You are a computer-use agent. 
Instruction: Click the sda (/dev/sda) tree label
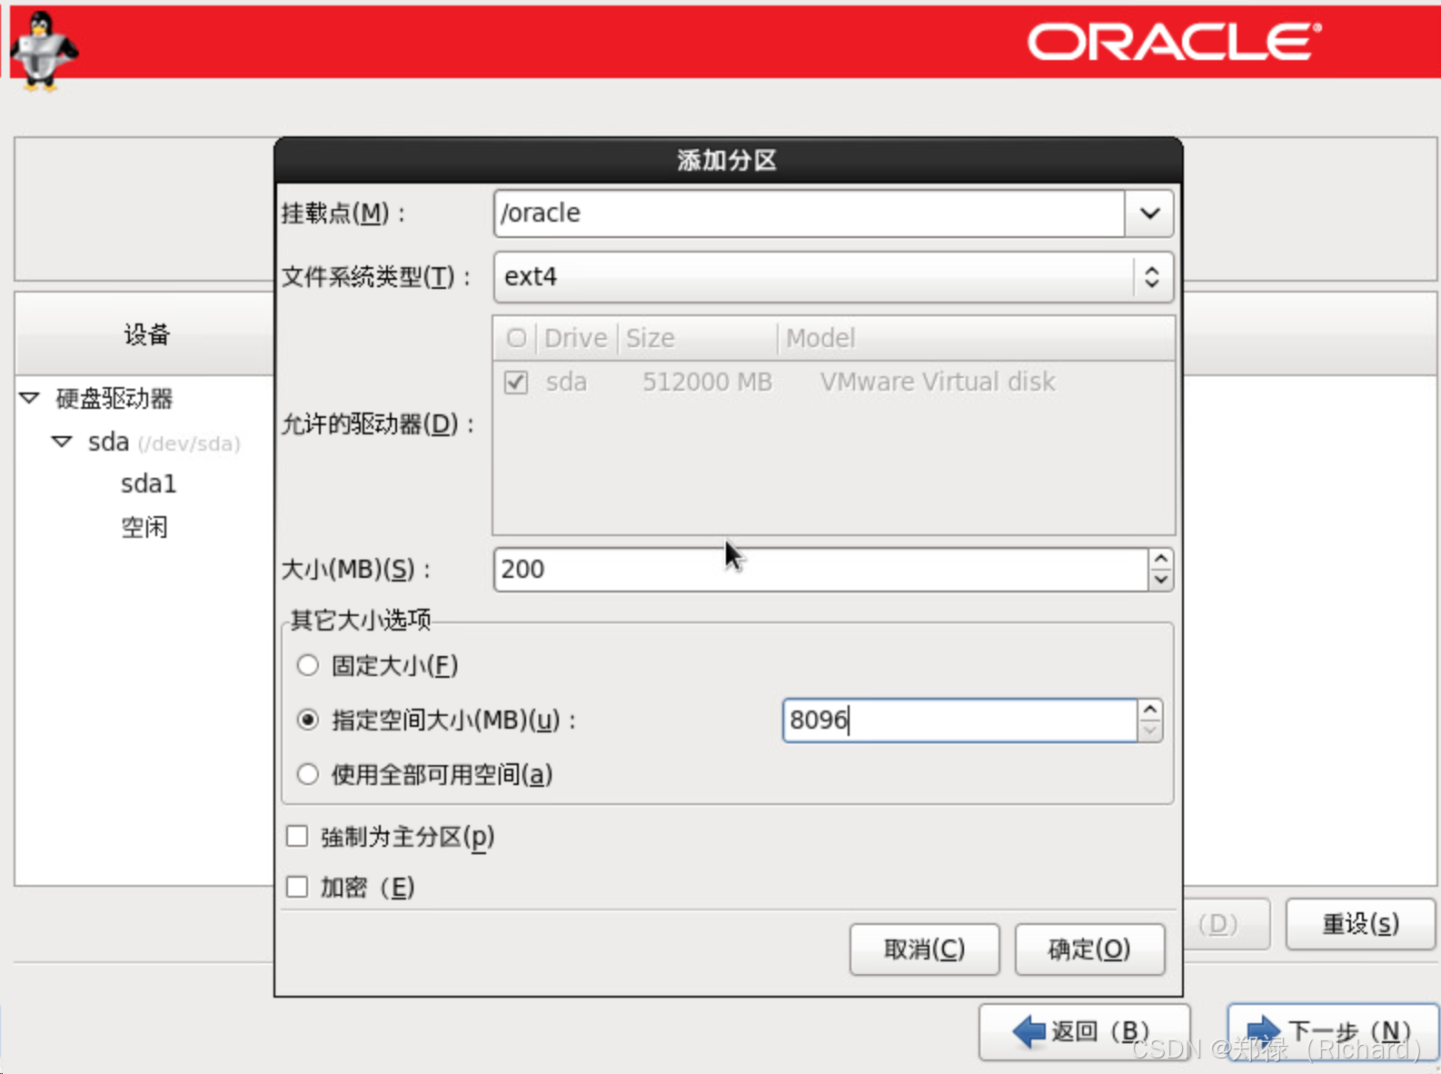click(164, 443)
